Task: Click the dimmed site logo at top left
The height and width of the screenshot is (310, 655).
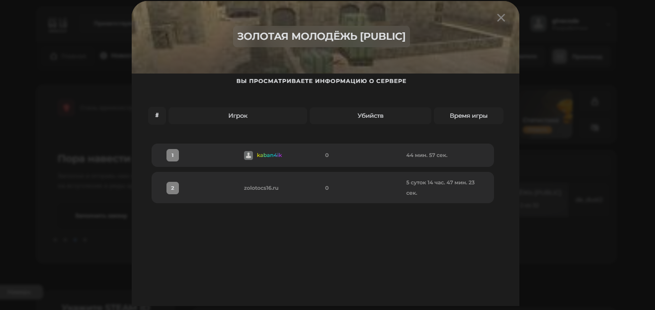Action: pyautogui.click(x=58, y=24)
